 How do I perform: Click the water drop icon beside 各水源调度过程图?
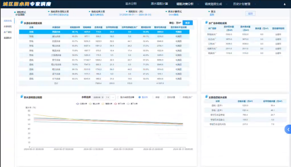click(21, 97)
